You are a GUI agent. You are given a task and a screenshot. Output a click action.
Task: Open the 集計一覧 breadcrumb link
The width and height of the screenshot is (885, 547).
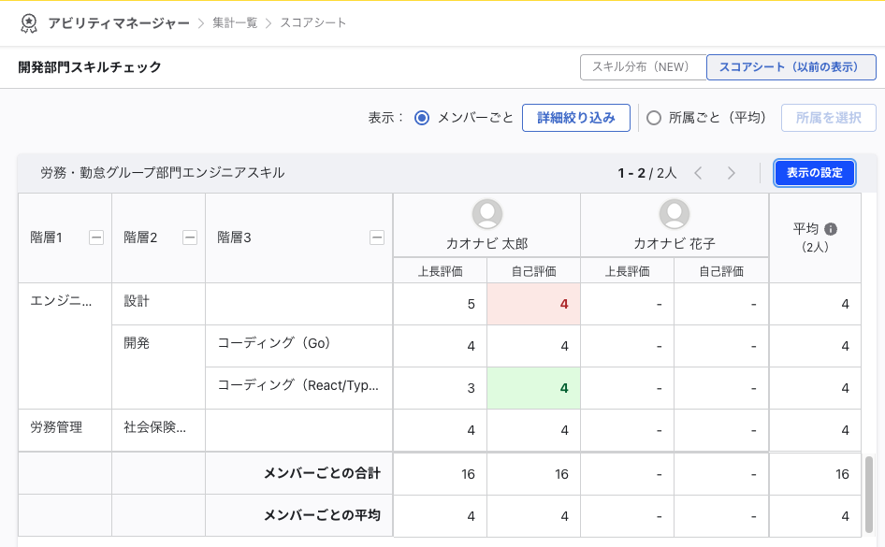pos(235,23)
